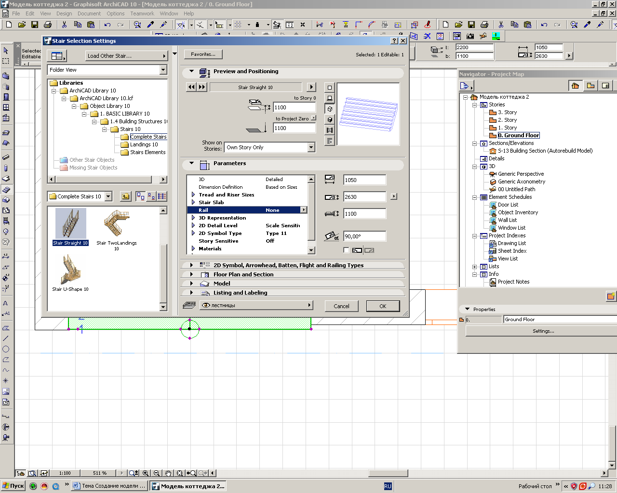Click Zoom In icon in bottom bar

tap(146, 473)
